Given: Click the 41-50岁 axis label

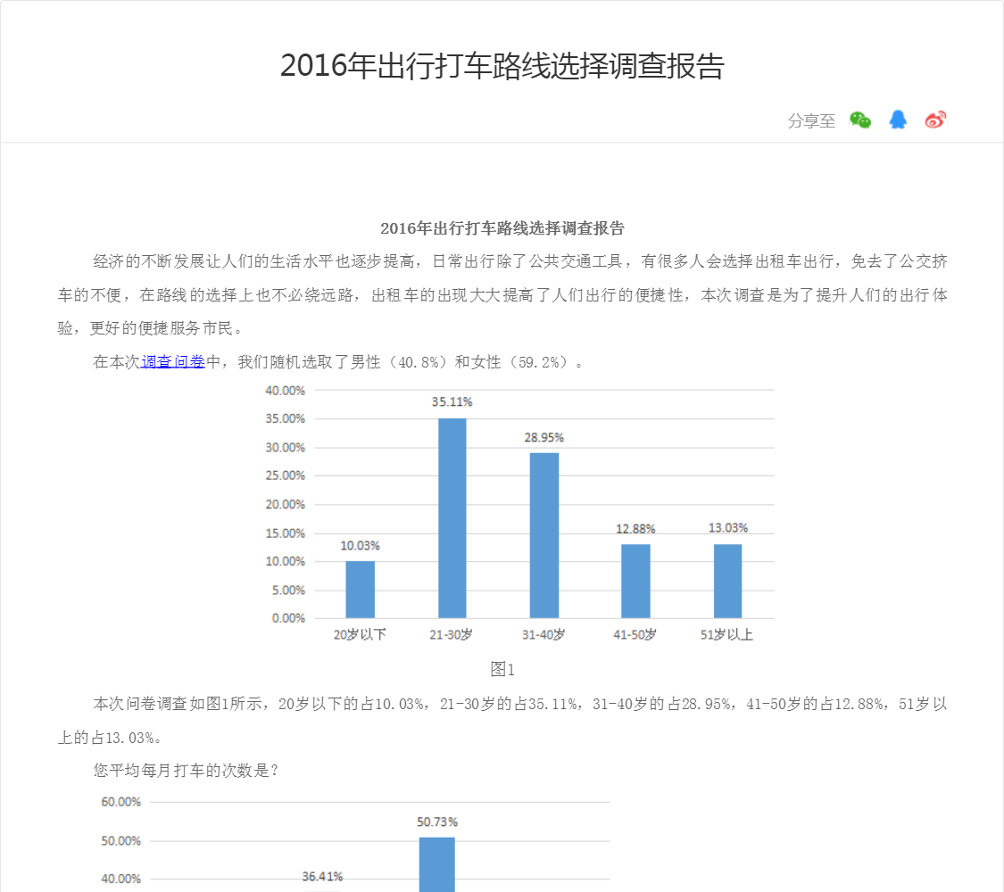Looking at the screenshot, I should click(x=635, y=635).
